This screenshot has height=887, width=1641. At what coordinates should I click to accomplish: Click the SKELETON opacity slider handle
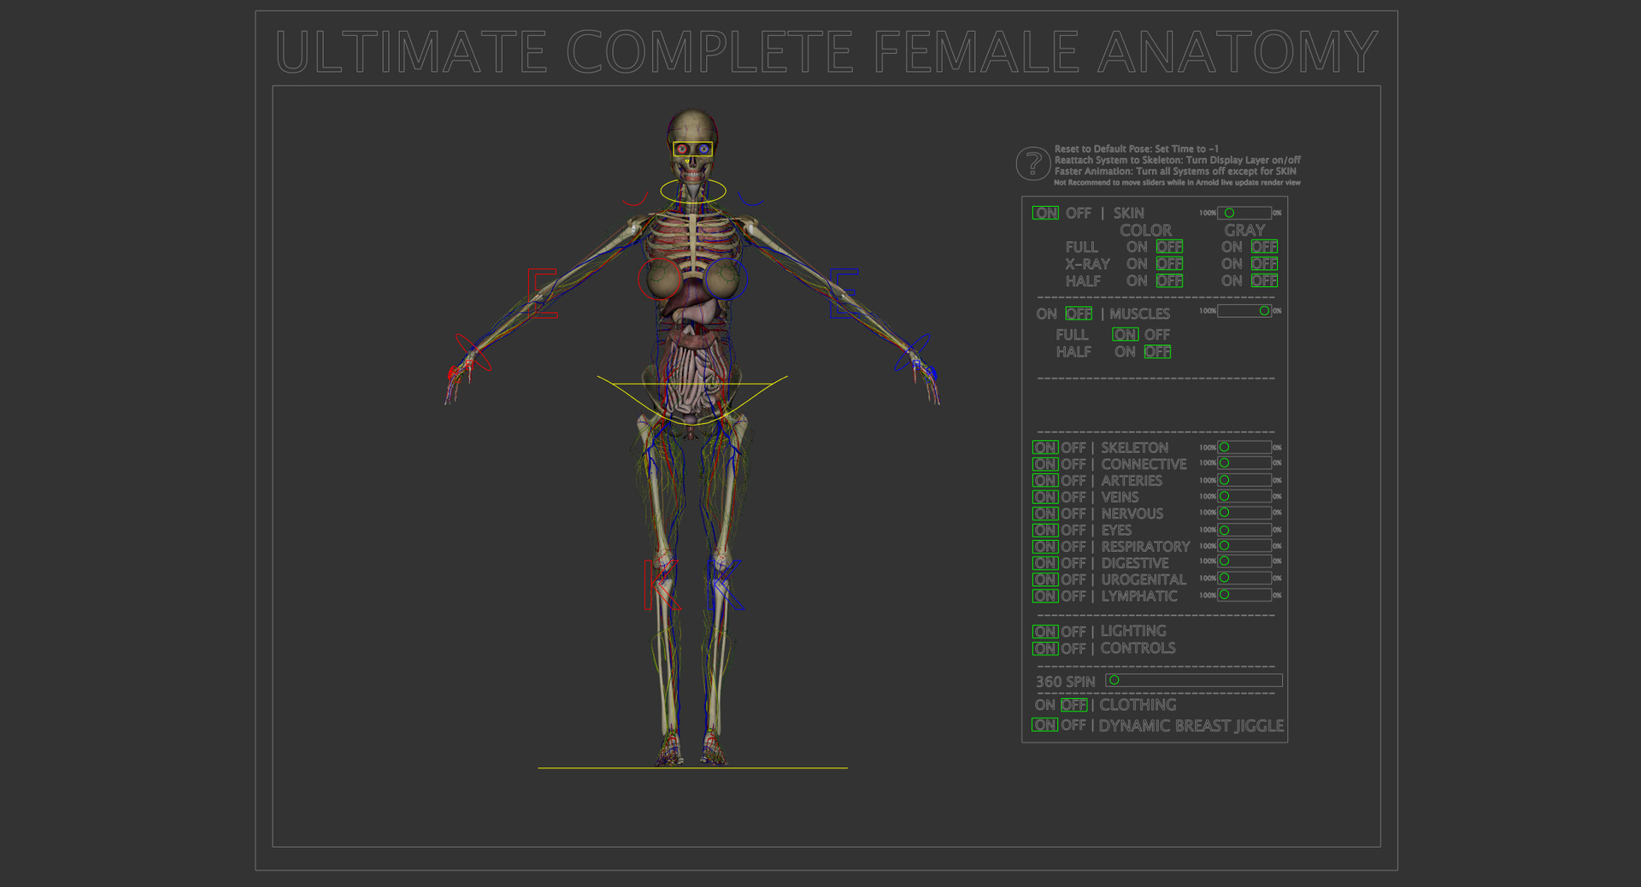1224,447
